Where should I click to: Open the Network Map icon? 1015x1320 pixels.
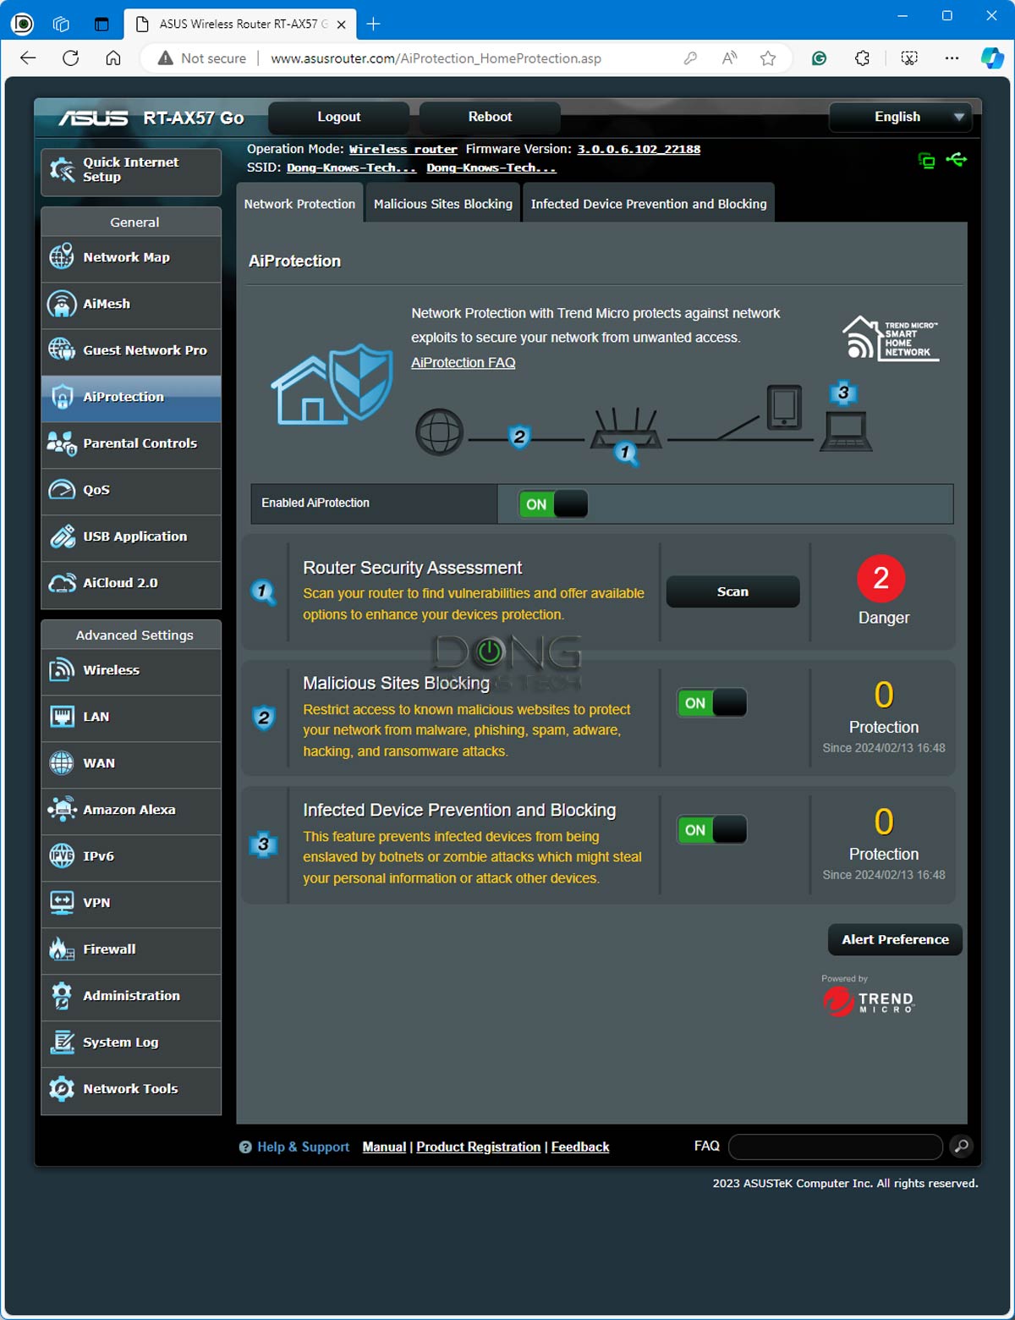62,257
